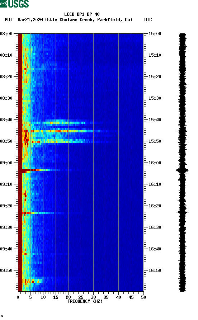Click the 10 Hz frequency axis label
This screenshot has width=198, height=320.
(x=43, y=297)
